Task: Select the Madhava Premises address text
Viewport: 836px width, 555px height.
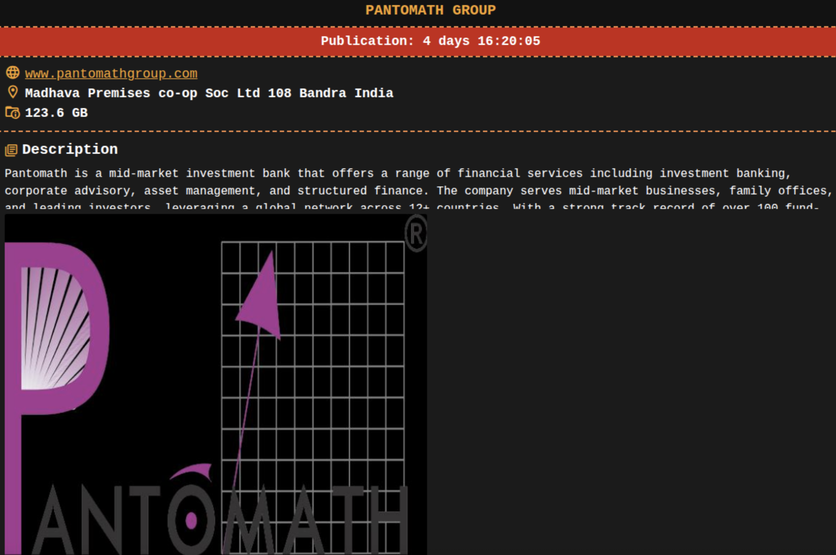Action: pyautogui.click(x=209, y=93)
